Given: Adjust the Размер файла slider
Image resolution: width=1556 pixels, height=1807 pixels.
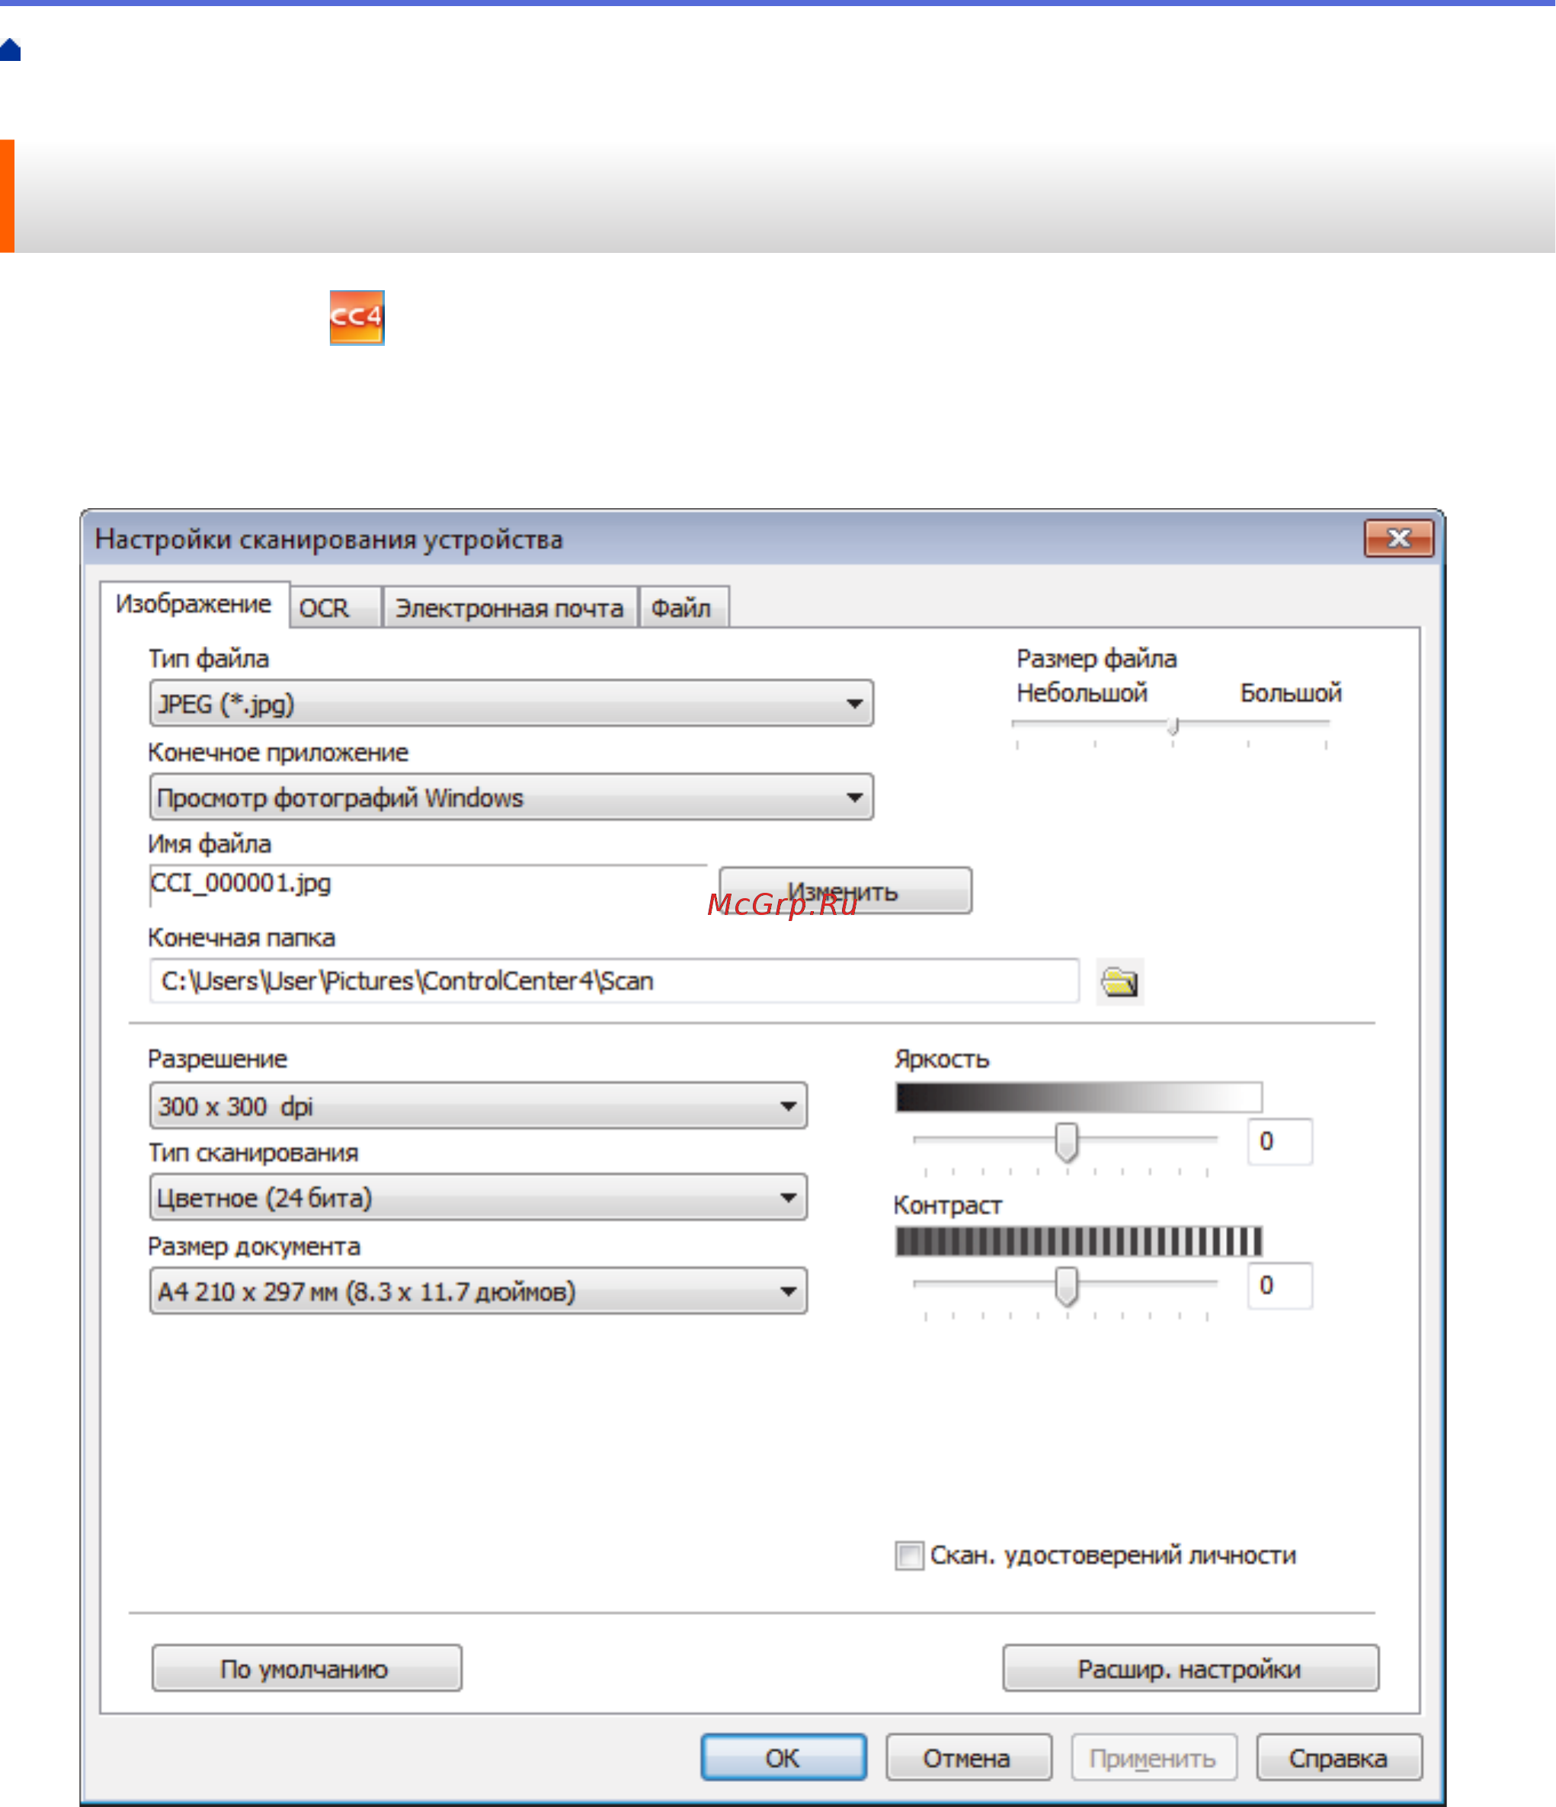Looking at the screenshot, I should 1173,725.
